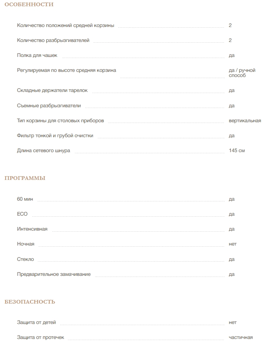This screenshot has width=269, height=351.
Task: Select the Полка для чашек row label
Action: coord(37,55)
